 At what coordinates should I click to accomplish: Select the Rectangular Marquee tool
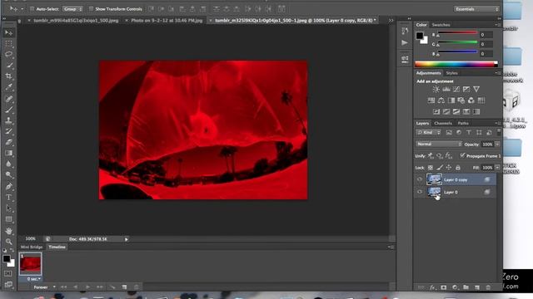(x=9, y=43)
